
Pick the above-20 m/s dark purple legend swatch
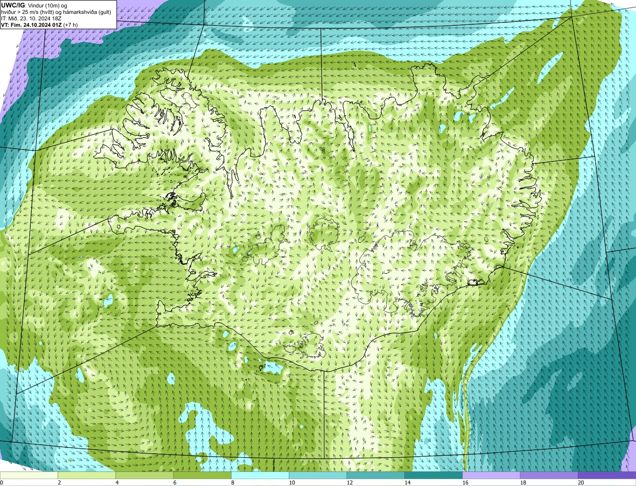(x=607, y=475)
